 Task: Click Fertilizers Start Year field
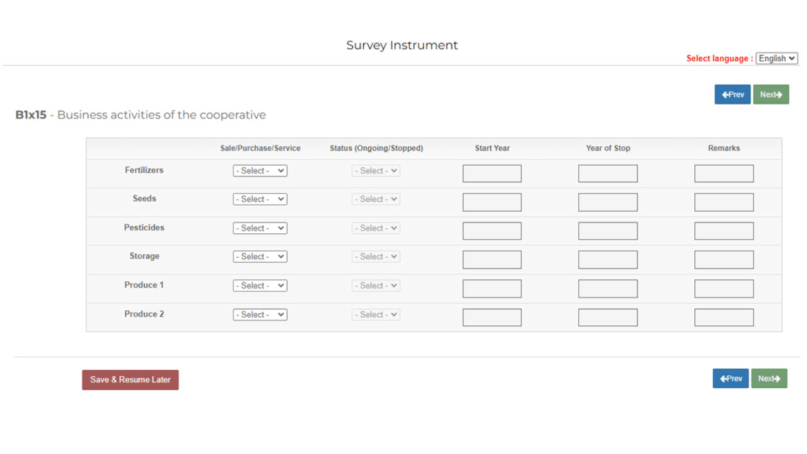pyautogui.click(x=492, y=173)
